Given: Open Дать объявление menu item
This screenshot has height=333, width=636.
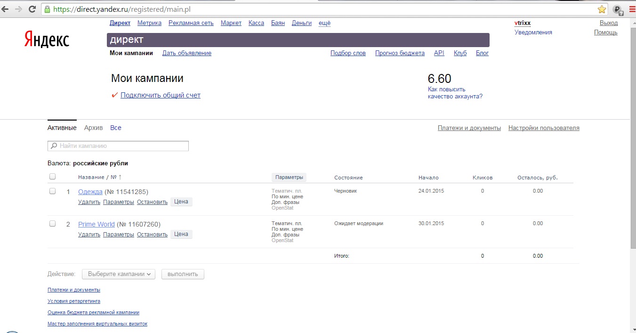Looking at the screenshot, I should point(187,53).
